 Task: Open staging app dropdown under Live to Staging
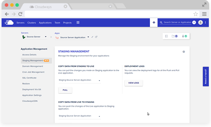coord(99,116)
